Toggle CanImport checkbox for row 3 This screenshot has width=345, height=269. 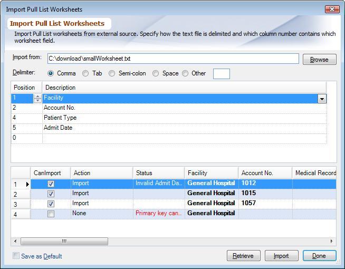point(51,204)
